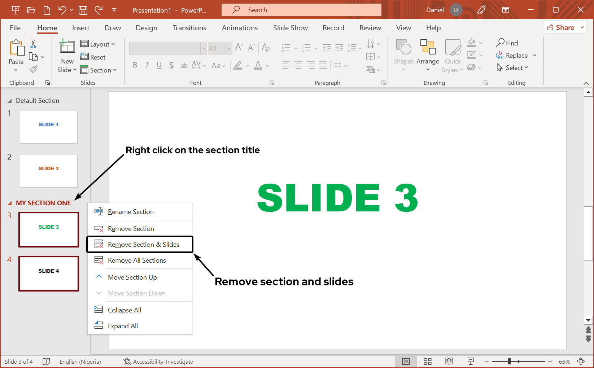The image size is (594, 368).
Task: Select the SLIDE 4 thumbnail
Action: pyautogui.click(x=48, y=273)
